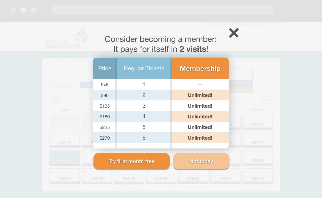This screenshot has width=322, height=198.
Task: Click the Not today button
Action: pos(201,161)
